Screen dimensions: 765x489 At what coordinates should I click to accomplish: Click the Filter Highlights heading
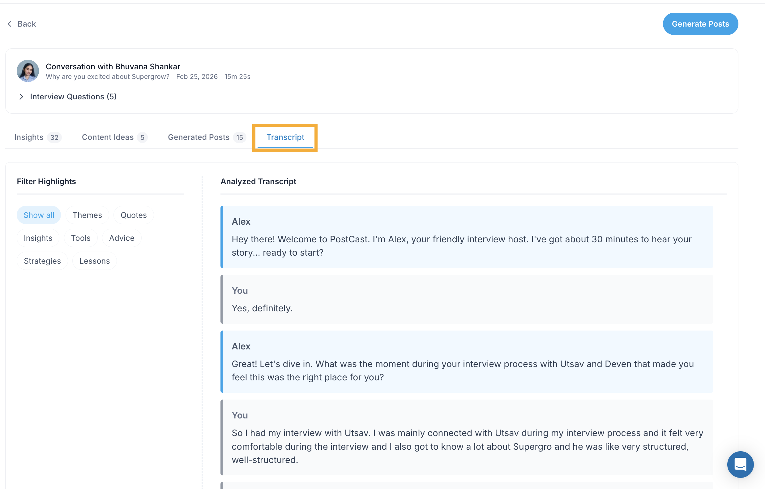[x=46, y=181]
